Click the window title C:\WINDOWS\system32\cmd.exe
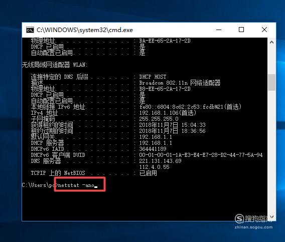This screenshot has width=285, height=242. click(x=85, y=30)
